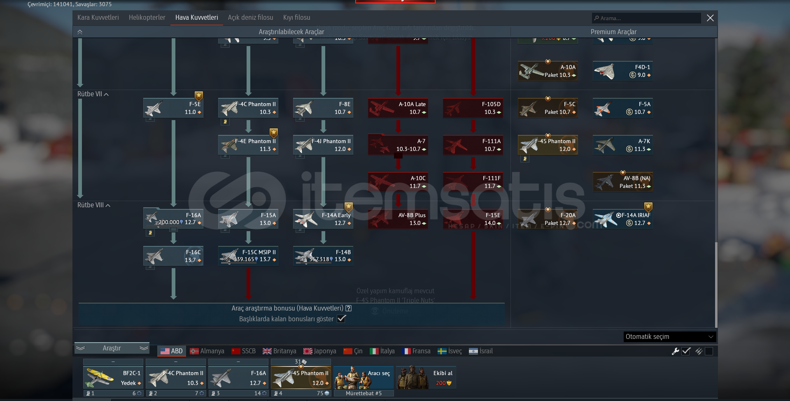Select the F-15A aircraft card
The width and height of the screenshot is (790, 401).
tap(248, 219)
